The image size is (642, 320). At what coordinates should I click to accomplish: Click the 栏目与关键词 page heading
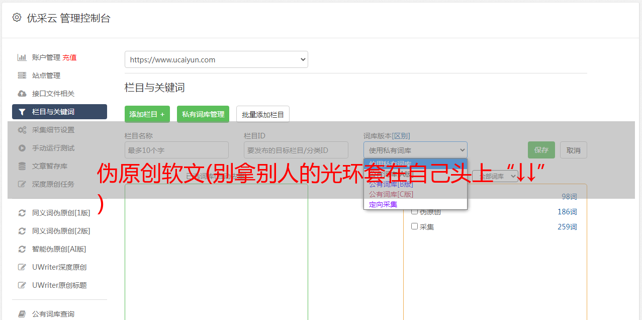(154, 88)
